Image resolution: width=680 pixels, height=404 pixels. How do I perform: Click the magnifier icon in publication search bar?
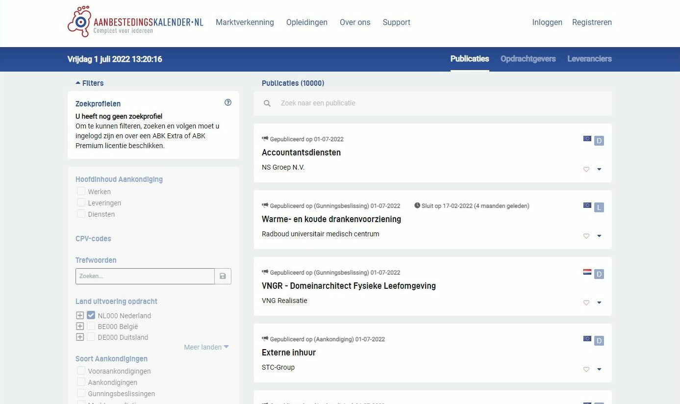(x=267, y=103)
